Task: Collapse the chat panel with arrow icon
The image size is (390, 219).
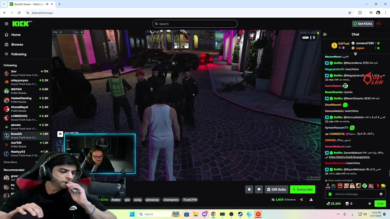Action: (325, 34)
